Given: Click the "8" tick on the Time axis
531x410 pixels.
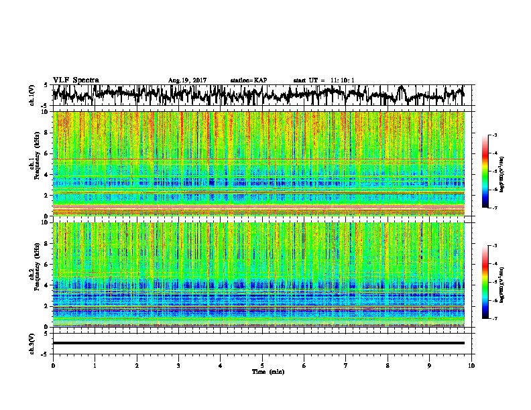Looking at the screenshot, I should (x=388, y=366).
